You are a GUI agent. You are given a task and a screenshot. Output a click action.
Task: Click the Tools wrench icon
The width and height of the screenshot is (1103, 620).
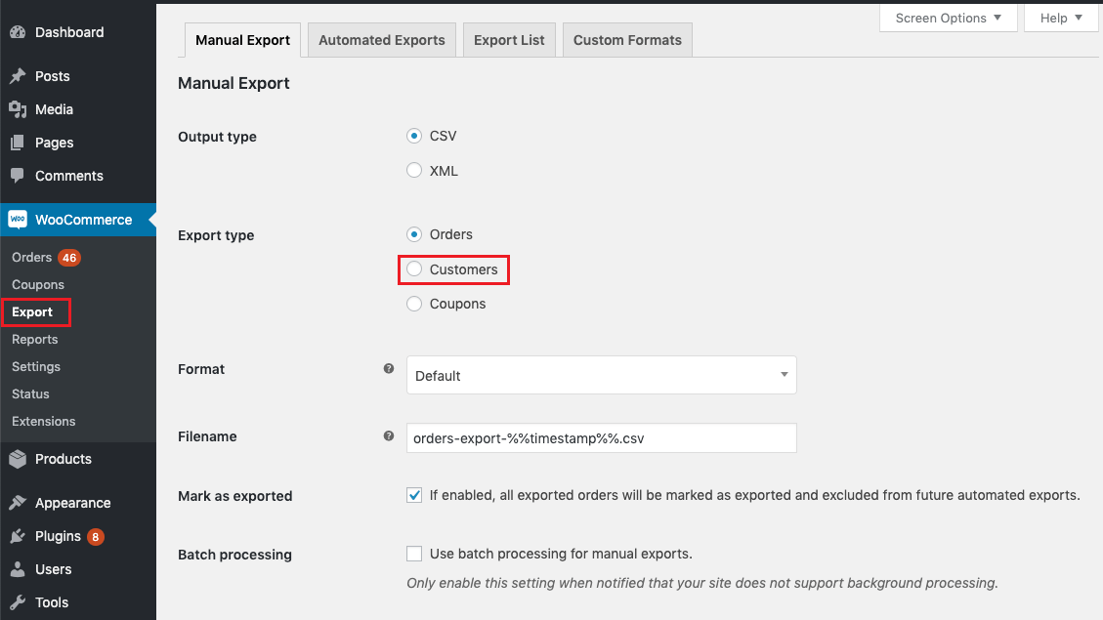(x=18, y=602)
